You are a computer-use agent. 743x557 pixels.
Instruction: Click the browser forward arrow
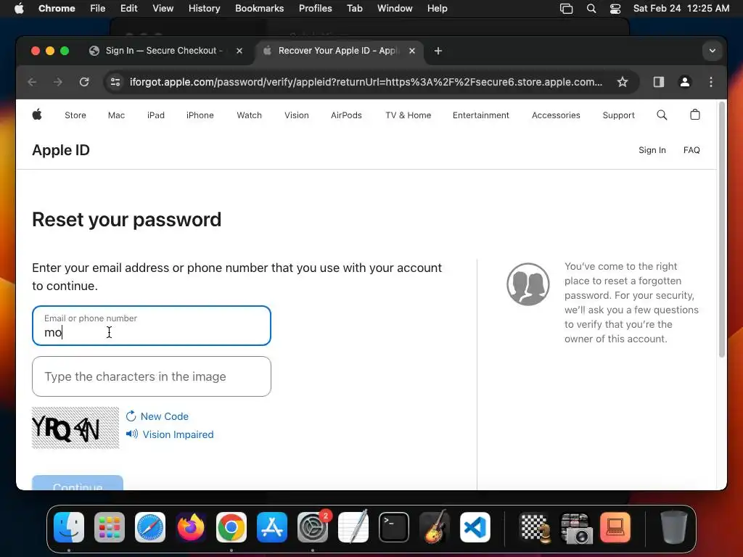click(58, 82)
